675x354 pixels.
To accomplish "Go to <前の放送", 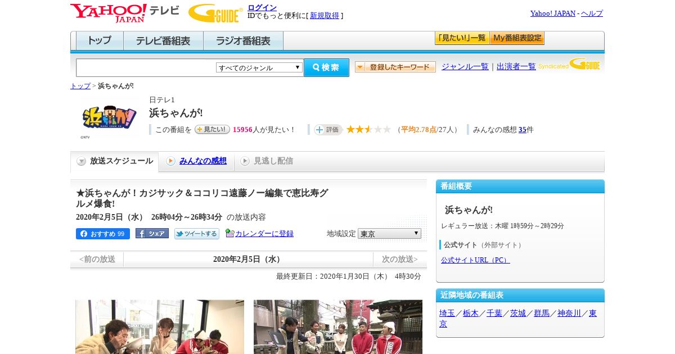I will point(97,260).
